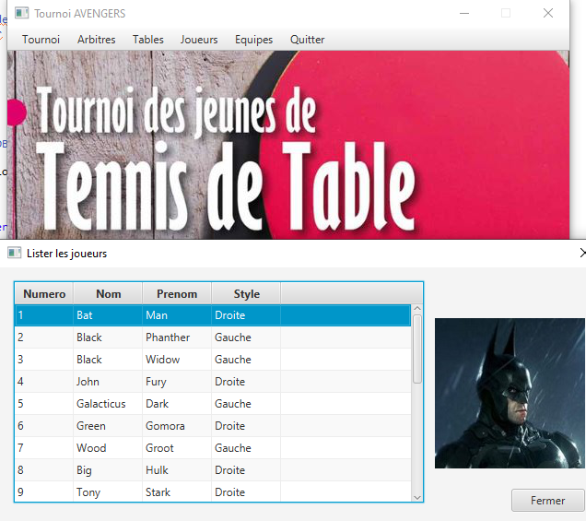Viewport: 586px width, 521px height.
Task: Close the Tournoi AVENGERS window
Action: [x=548, y=13]
